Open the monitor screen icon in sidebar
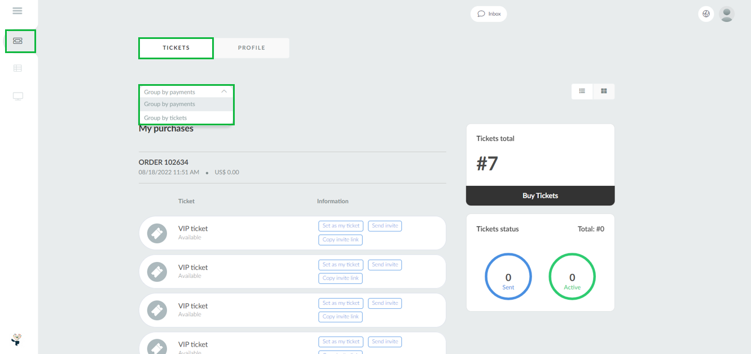Image resolution: width=751 pixels, height=354 pixels. click(17, 96)
